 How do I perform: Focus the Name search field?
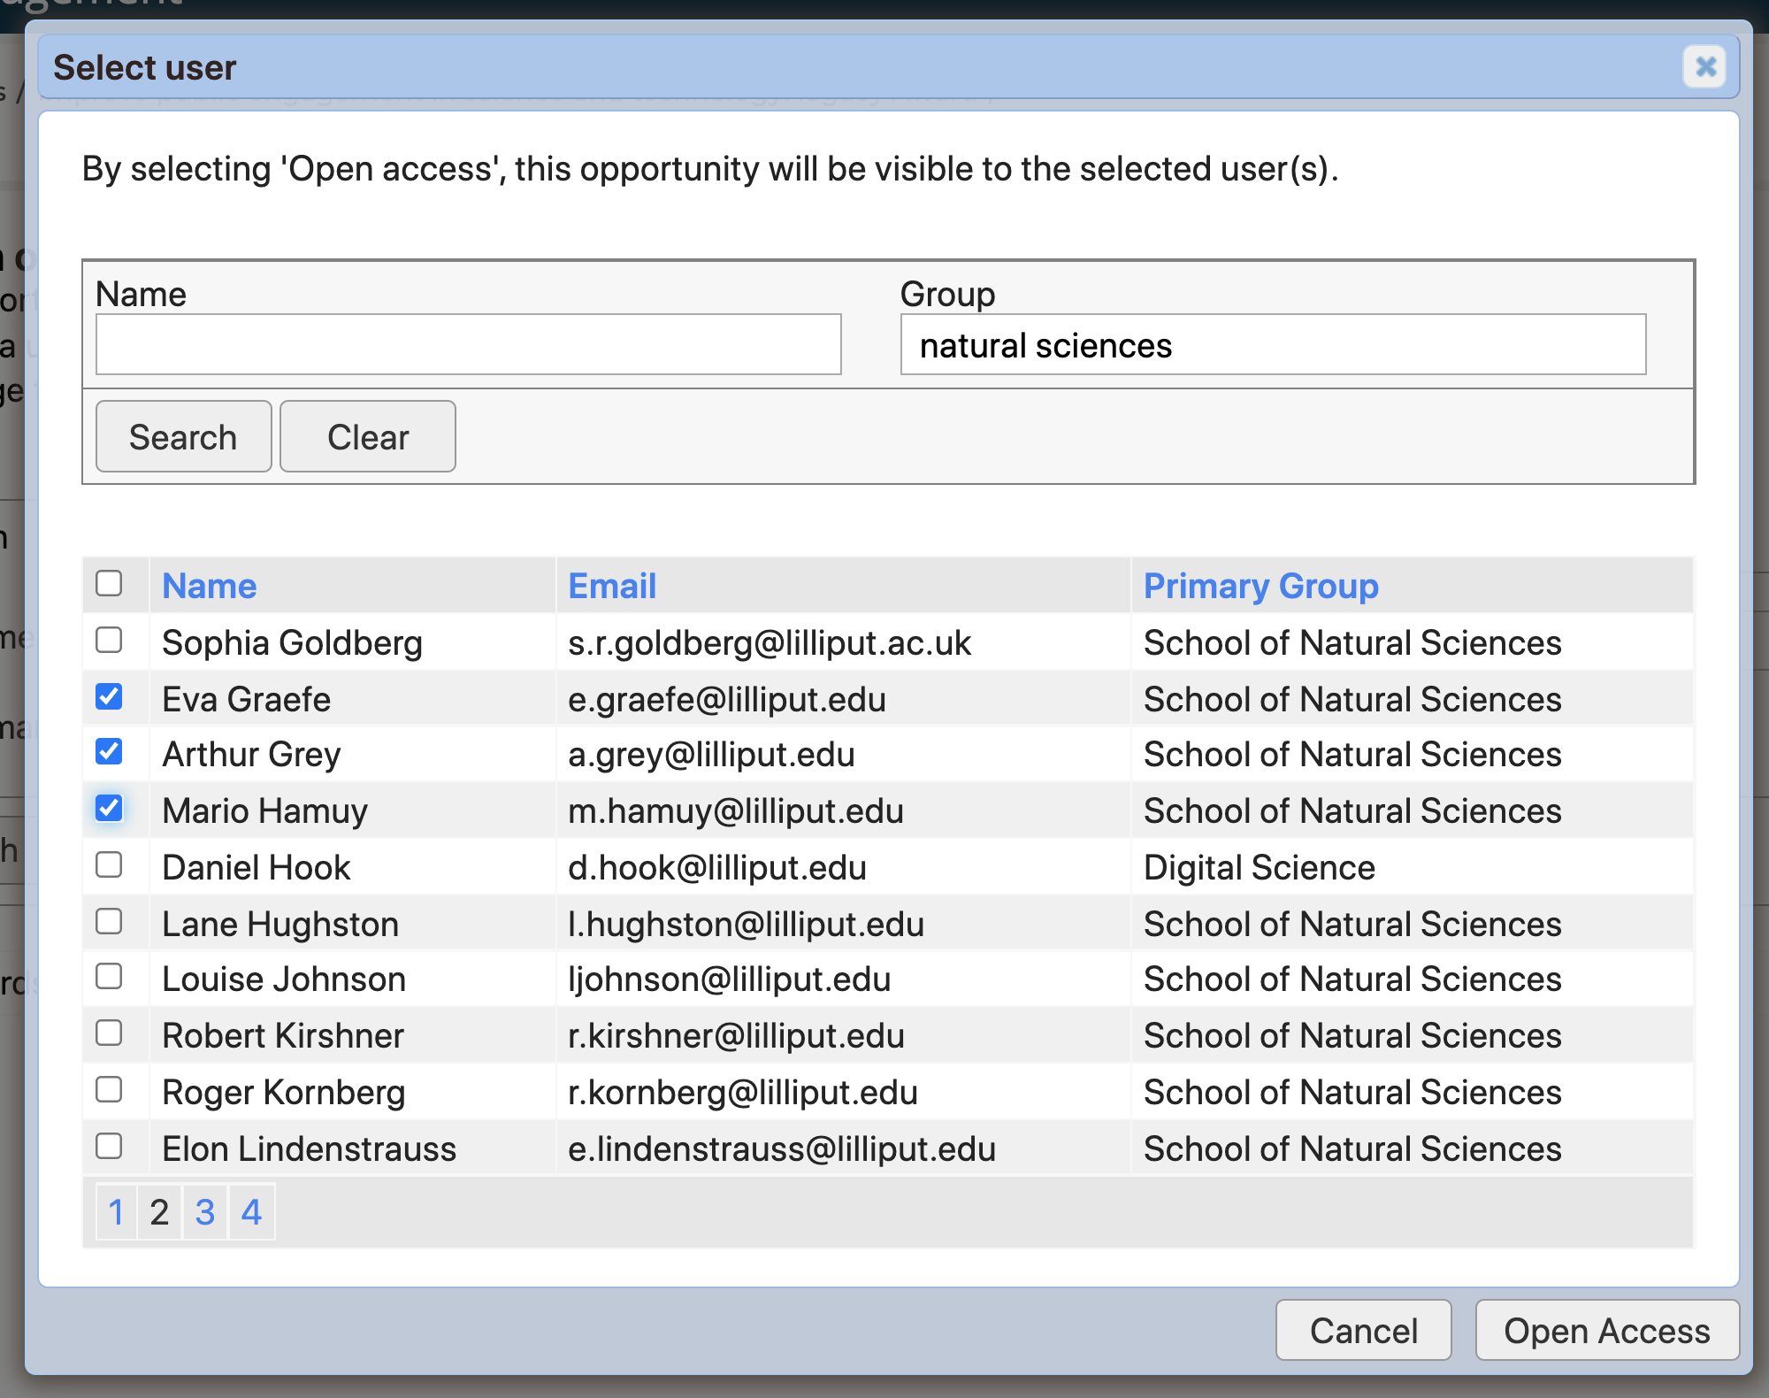click(x=468, y=345)
